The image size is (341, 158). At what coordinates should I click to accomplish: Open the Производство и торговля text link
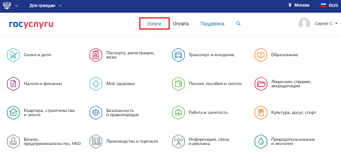click(132, 141)
